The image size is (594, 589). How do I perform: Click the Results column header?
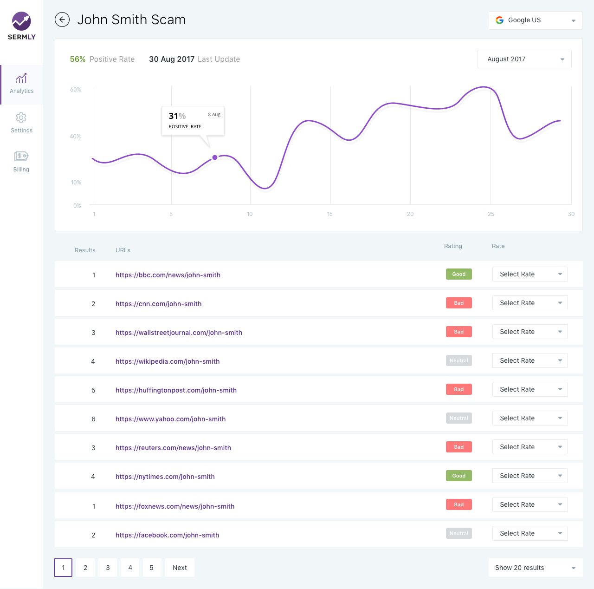(x=85, y=250)
